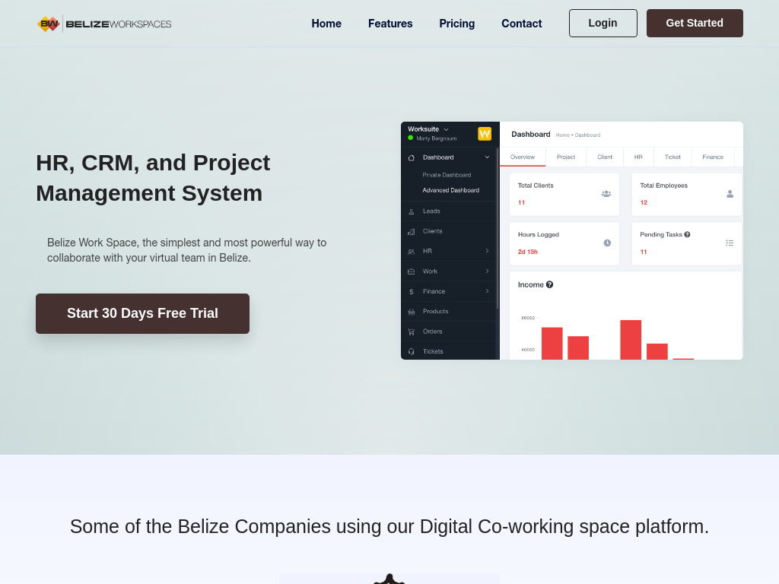Click the Leads sidebar label
The width and height of the screenshot is (779, 584).
pos(431,211)
